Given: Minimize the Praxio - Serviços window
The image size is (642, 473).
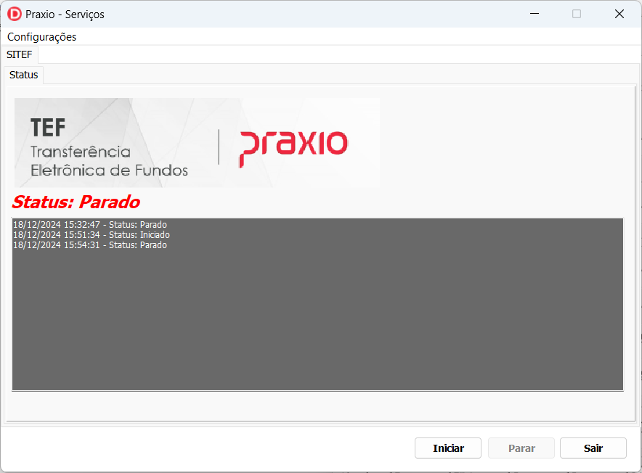Looking at the screenshot, I should click(535, 14).
